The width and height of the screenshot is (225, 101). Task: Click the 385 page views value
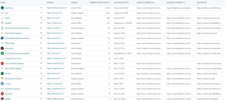[108, 18]
